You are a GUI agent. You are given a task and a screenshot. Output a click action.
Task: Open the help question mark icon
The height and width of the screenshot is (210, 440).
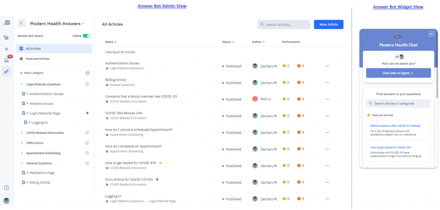coord(6,188)
